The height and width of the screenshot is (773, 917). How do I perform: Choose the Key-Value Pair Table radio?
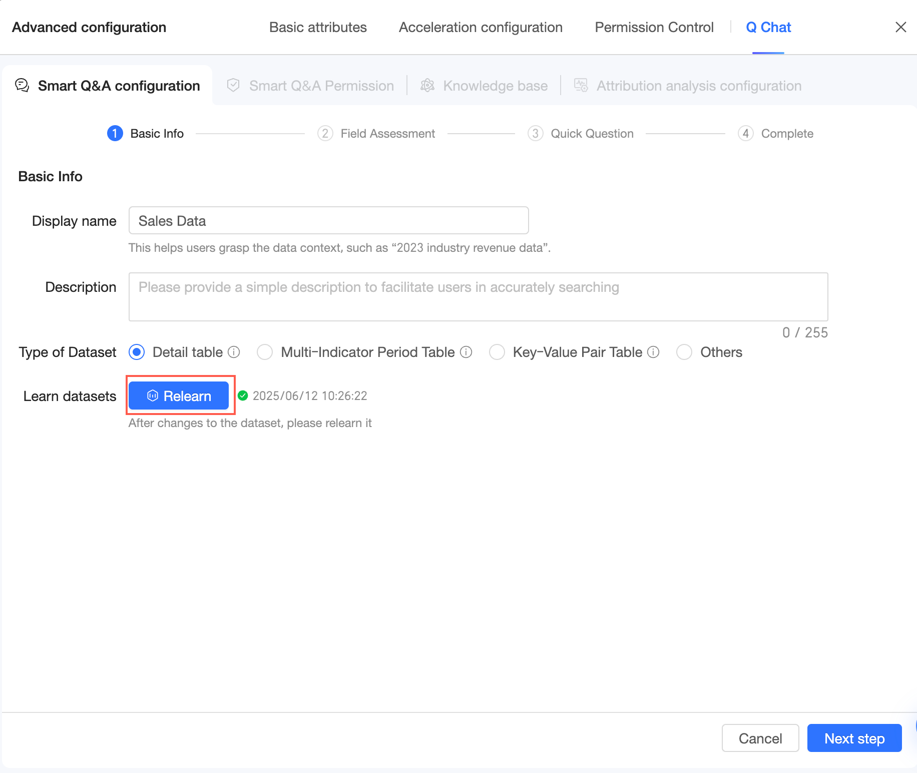pos(497,352)
